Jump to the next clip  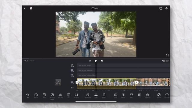click(x=102, y=61)
